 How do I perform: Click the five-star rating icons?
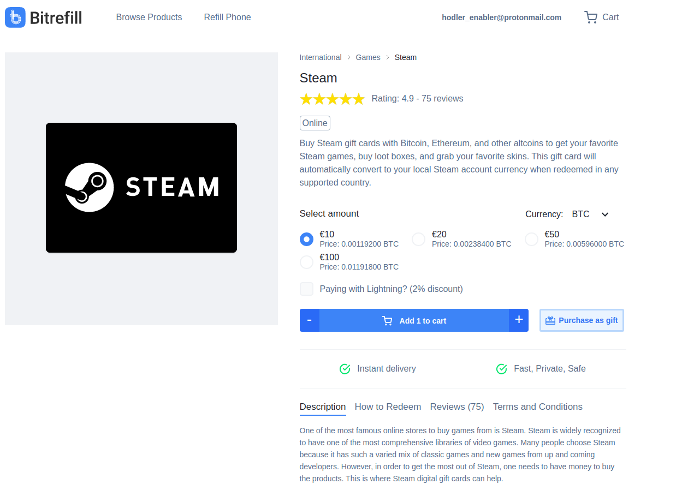click(332, 99)
